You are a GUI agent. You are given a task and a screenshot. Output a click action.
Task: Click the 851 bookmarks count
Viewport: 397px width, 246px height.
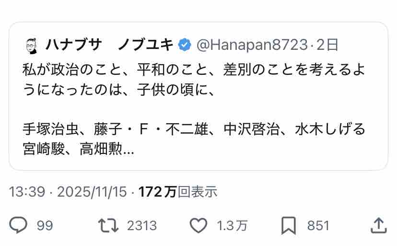318,225
